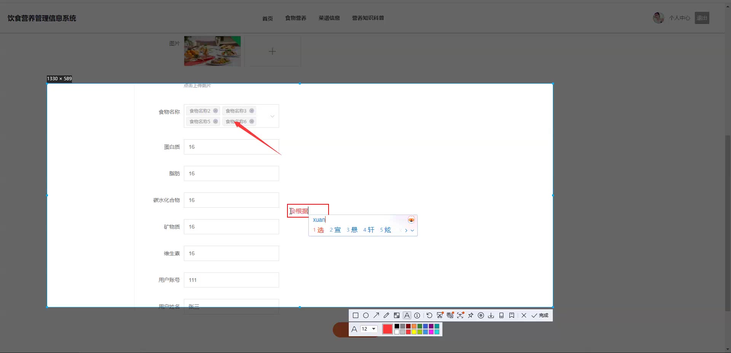The height and width of the screenshot is (353, 731).
Task: Click the bookmark icon in screenshot toolbar
Action: pos(512,315)
